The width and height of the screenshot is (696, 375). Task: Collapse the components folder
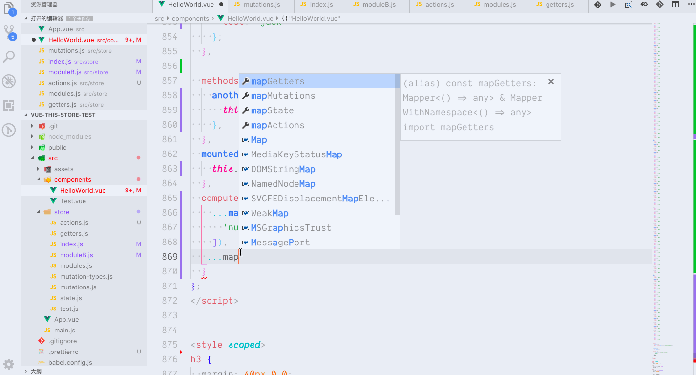(39, 179)
